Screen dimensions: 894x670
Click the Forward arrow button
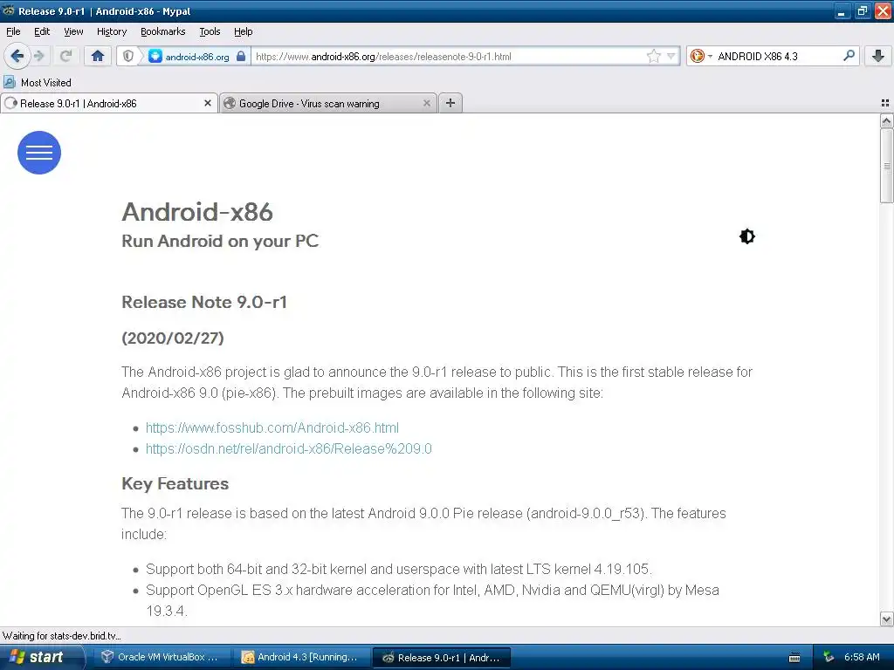click(39, 56)
